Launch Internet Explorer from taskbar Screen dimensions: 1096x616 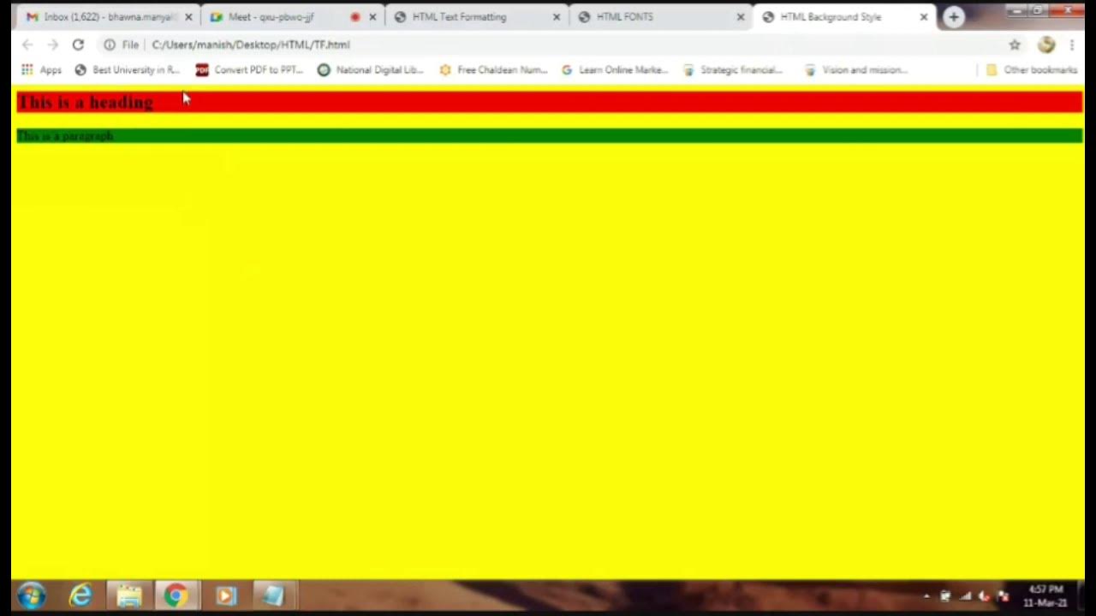[80, 595]
